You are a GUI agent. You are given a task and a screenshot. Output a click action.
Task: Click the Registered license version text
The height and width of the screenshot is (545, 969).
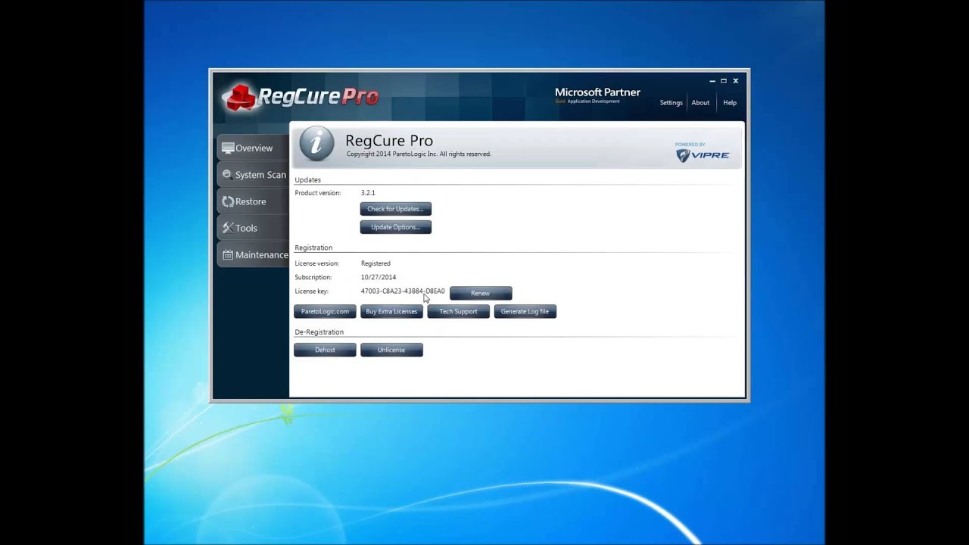coord(375,263)
